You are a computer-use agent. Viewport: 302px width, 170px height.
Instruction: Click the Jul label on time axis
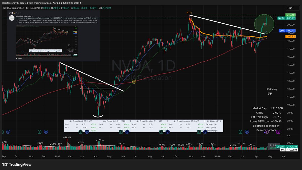click(x=136, y=156)
